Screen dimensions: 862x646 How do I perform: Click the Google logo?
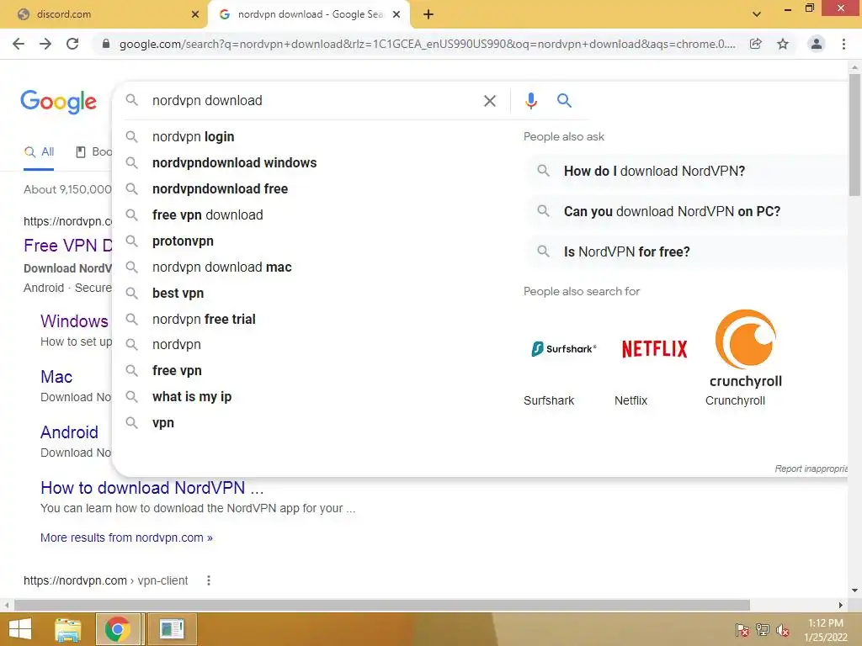(x=59, y=102)
